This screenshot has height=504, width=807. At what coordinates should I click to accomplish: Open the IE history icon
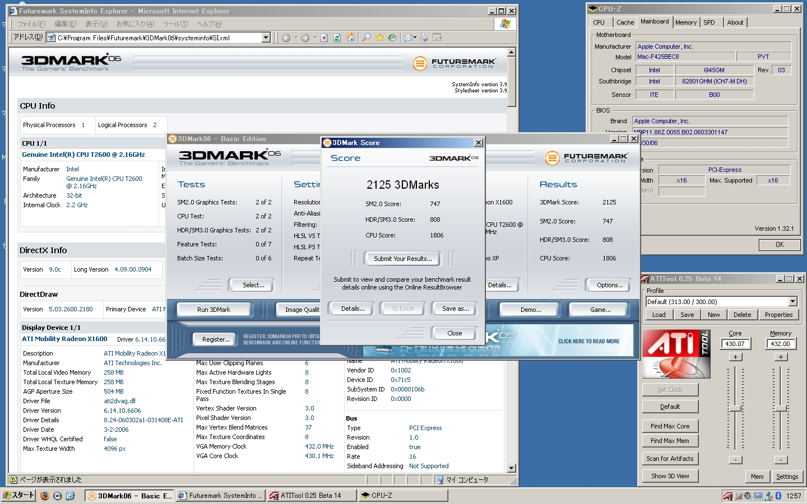[x=392, y=38]
